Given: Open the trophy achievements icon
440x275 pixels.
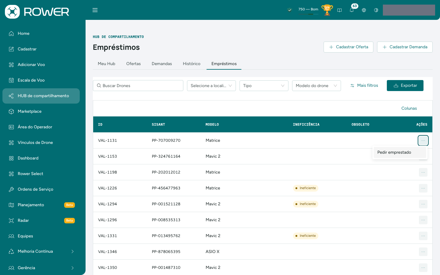Looking at the screenshot, I should pyautogui.click(x=327, y=10).
